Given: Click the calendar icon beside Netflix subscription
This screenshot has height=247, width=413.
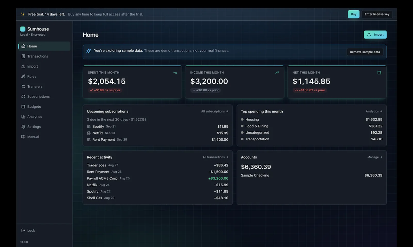Looking at the screenshot, I should coord(89,133).
